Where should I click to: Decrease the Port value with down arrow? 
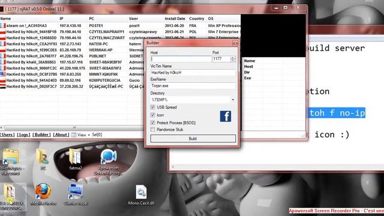(x=233, y=60)
